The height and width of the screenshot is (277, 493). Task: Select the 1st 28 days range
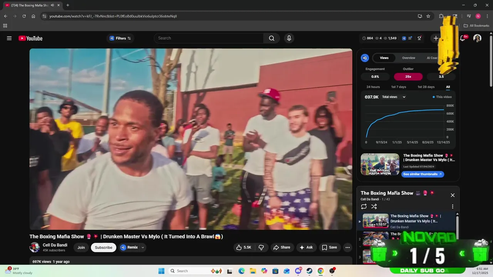click(x=426, y=87)
